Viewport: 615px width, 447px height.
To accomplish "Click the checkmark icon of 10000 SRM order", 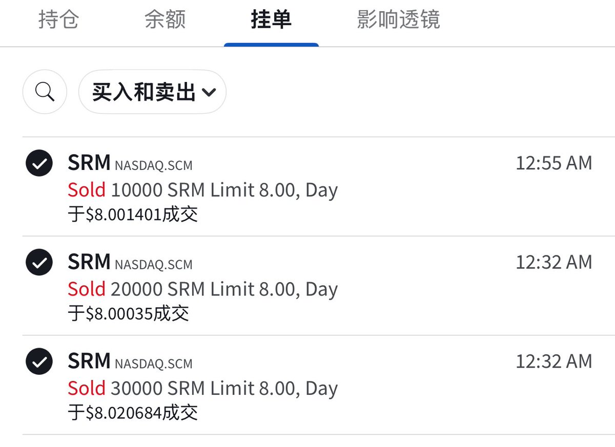I will click(39, 163).
